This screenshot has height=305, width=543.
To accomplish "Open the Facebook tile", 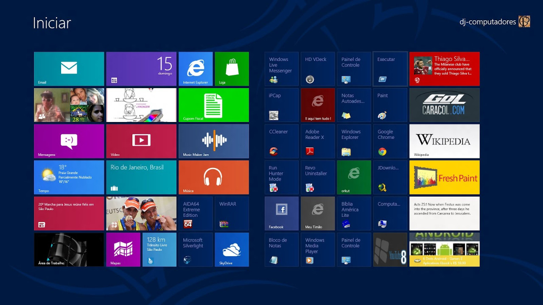I will (281, 213).
